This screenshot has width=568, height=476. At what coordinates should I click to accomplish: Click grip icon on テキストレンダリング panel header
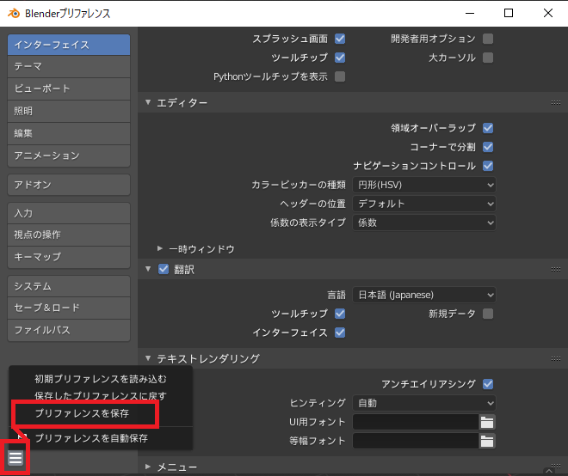[x=556, y=358]
